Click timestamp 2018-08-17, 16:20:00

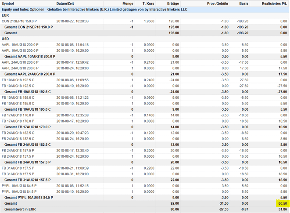point(72,121)
